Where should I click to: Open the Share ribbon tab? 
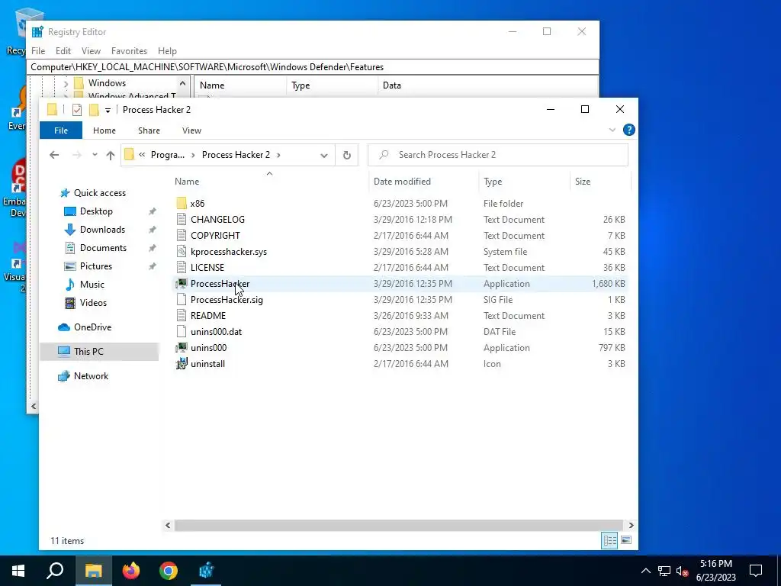pyautogui.click(x=149, y=130)
